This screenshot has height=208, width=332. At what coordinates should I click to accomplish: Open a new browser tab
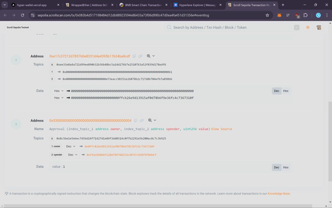pyautogui.click(x=283, y=5)
